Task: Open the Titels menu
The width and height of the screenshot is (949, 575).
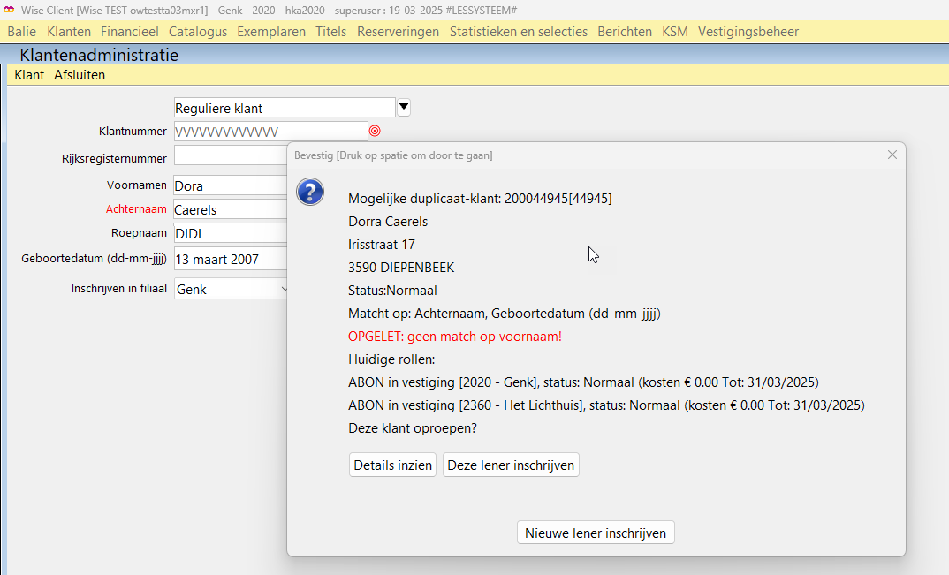Action: click(x=331, y=32)
